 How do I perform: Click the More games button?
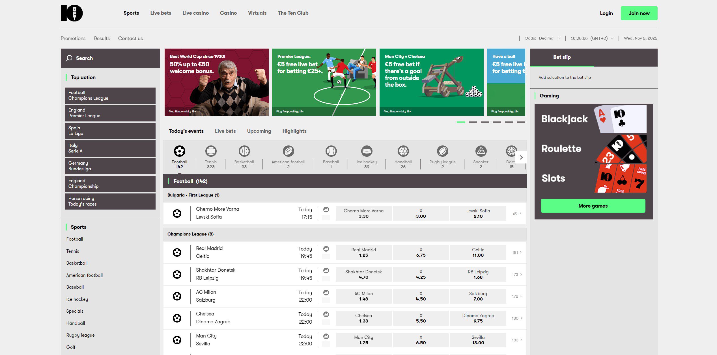tap(593, 206)
